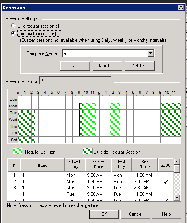Select Use custom session(s) radio button
The height and width of the screenshot is (223, 187).
tap(13, 33)
